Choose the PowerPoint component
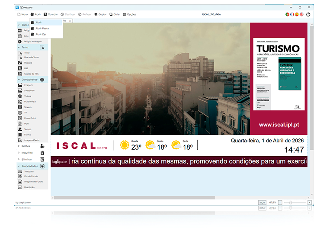Image resolution: width=327 pixels, height=238 pixels. pyautogui.click(x=30, y=118)
